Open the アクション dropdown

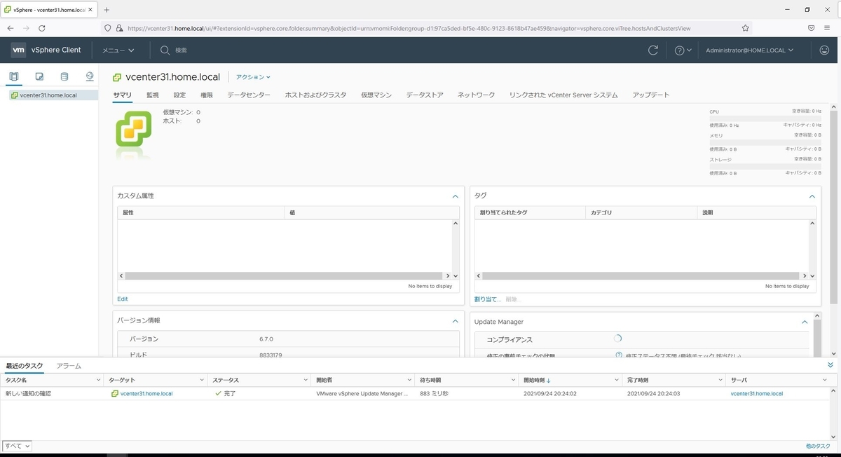[253, 77]
